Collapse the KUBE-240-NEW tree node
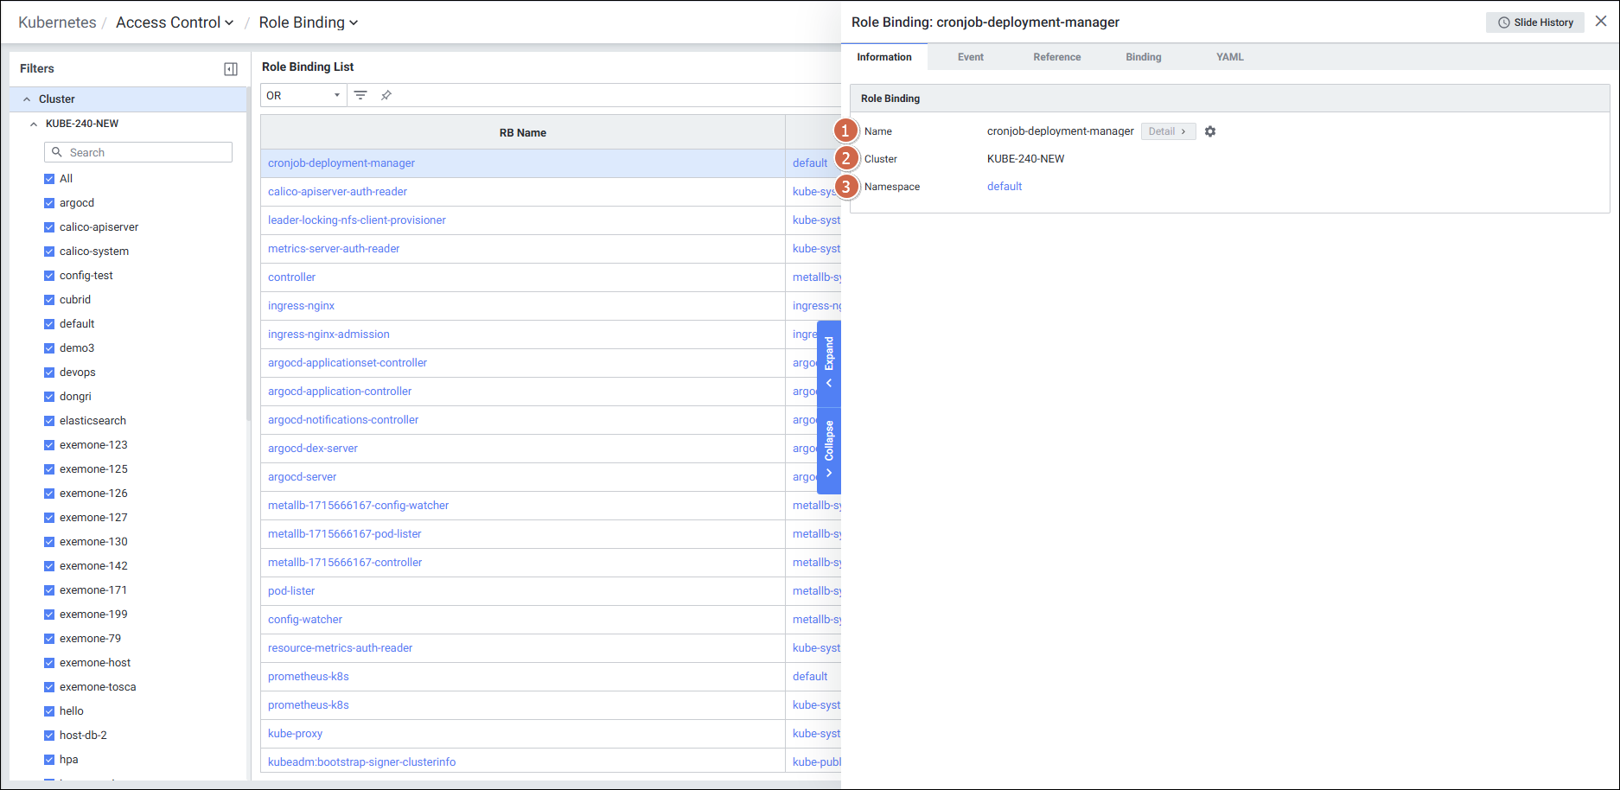The width and height of the screenshot is (1620, 790). pos(34,124)
